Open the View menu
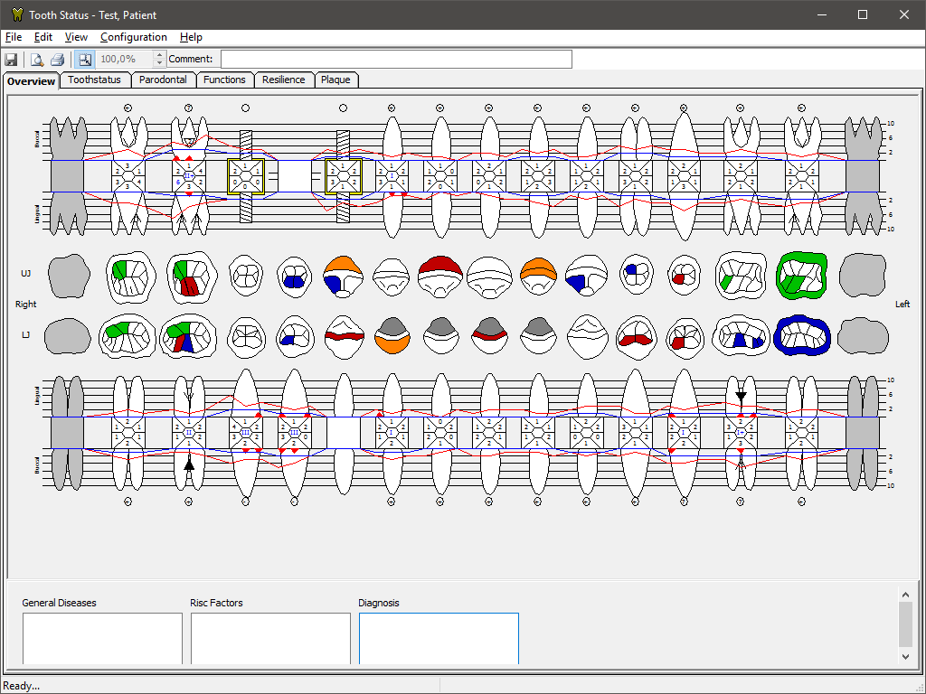 (x=76, y=37)
